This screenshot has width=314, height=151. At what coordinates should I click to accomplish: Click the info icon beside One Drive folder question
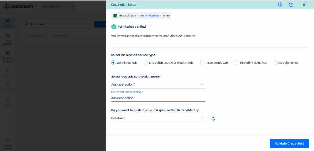198,110
